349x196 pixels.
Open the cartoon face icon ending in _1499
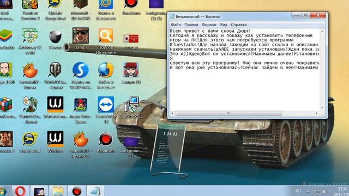tap(5, 70)
